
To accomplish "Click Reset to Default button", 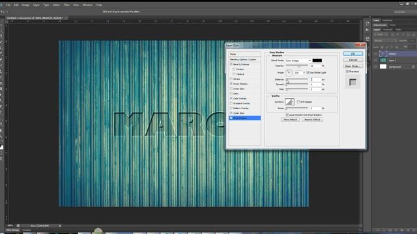I will pyautogui.click(x=312, y=120).
